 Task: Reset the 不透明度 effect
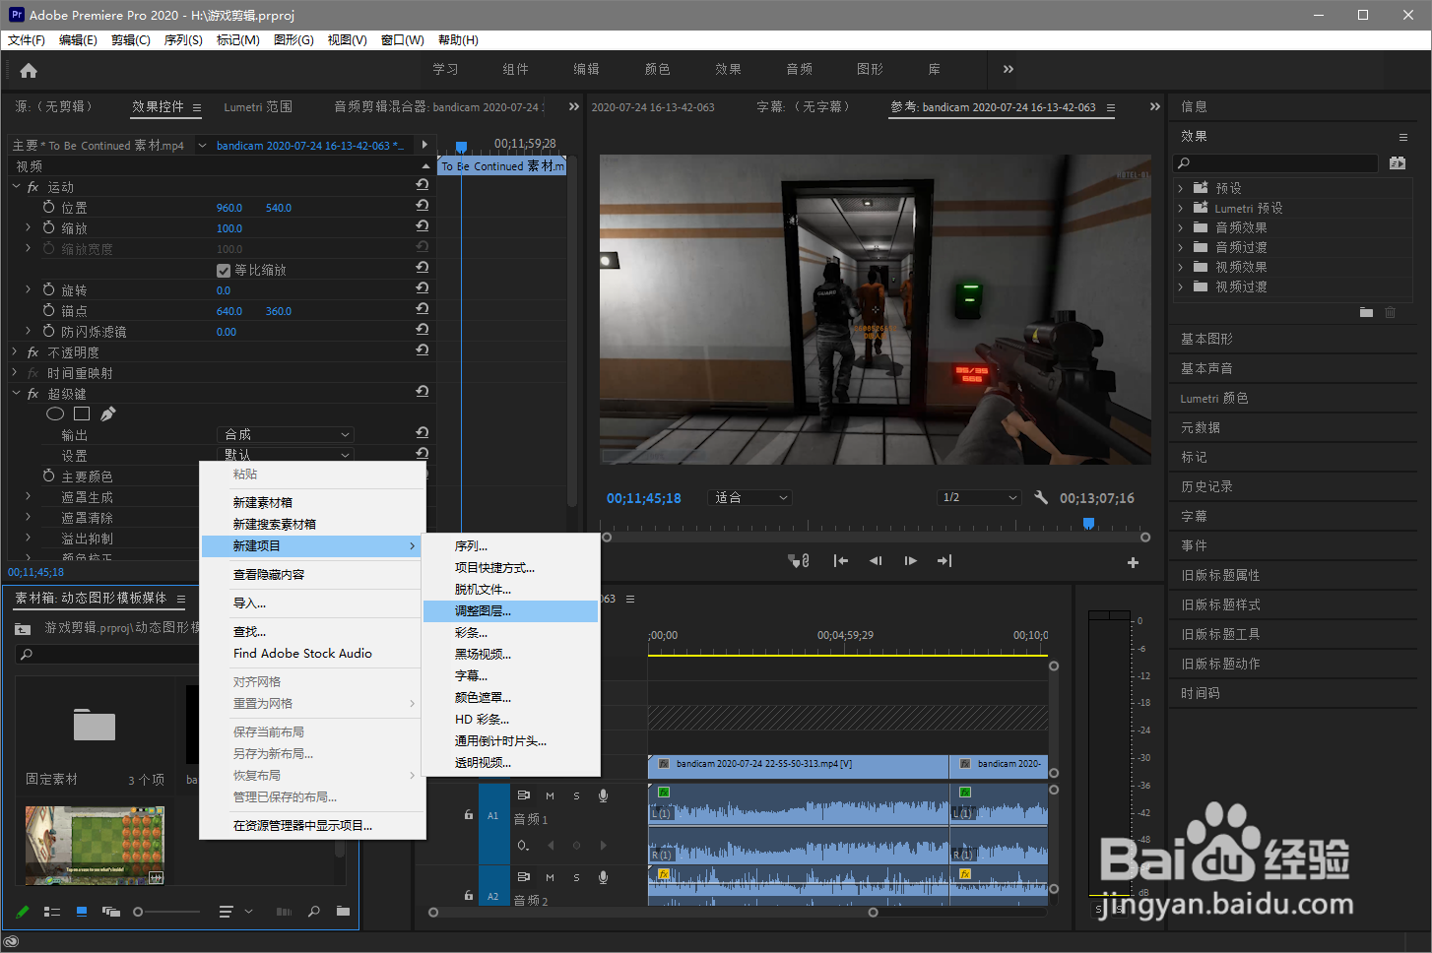[x=423, y=350]
